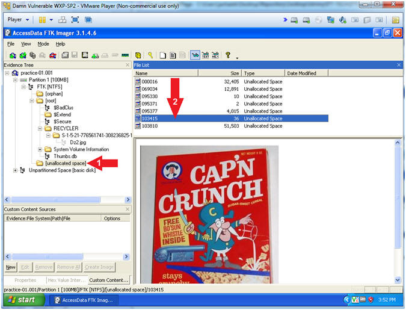Collapse the RECYCLER folder node

coord(40,129)
